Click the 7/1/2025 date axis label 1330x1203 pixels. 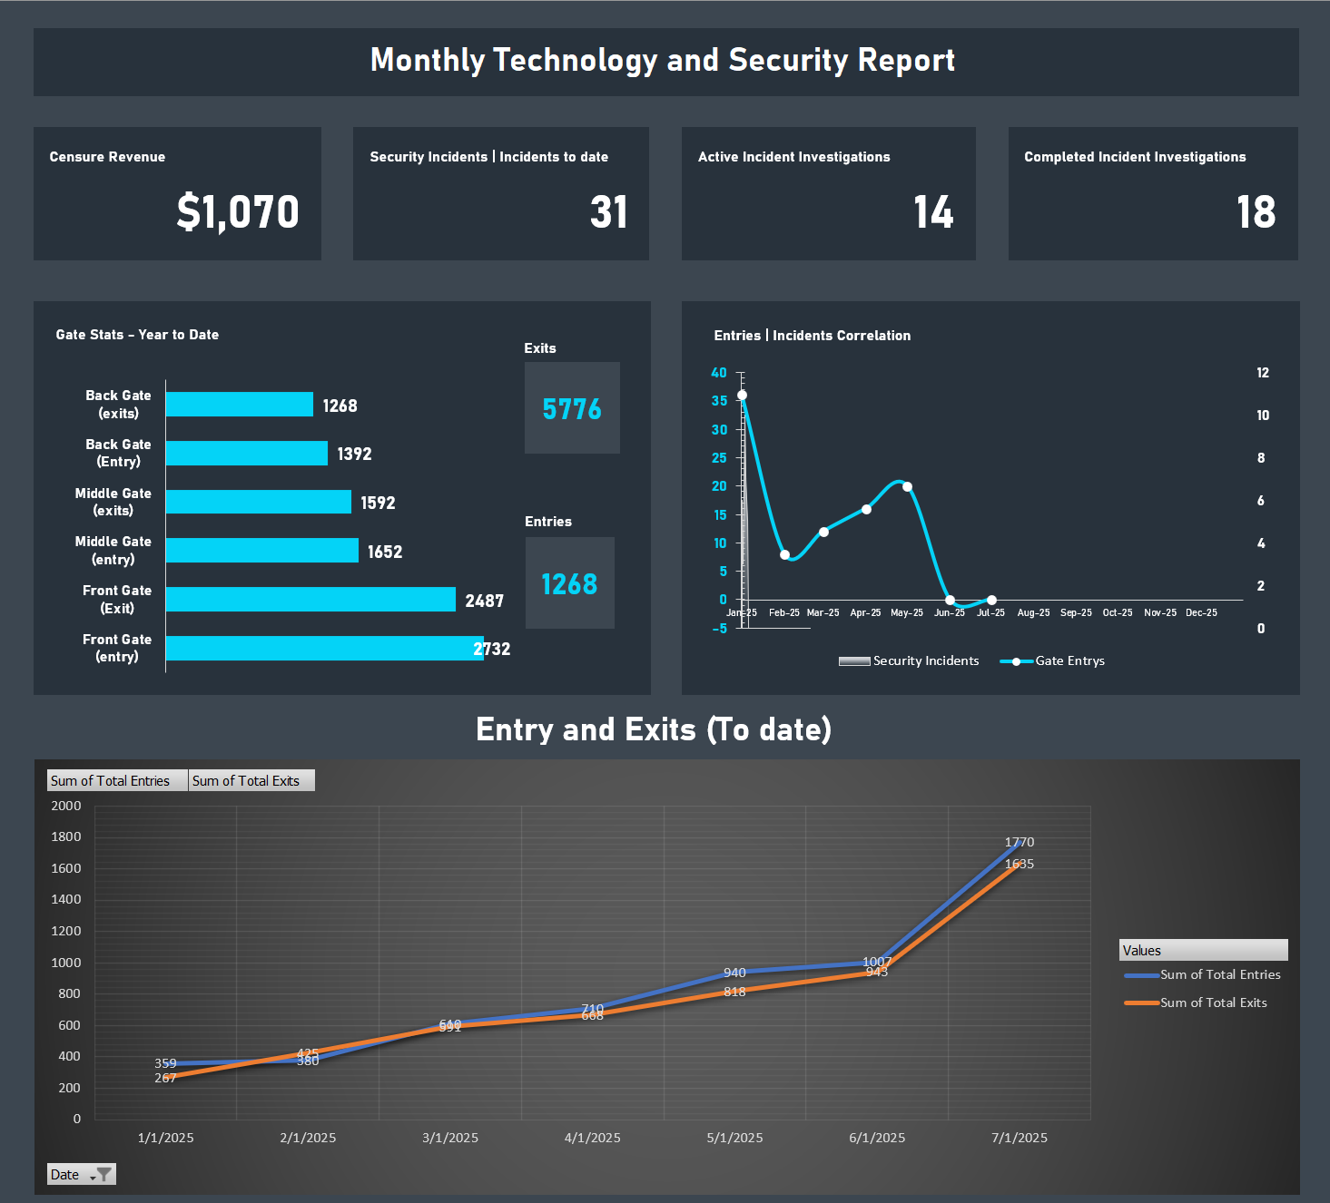[1020, 1138]
